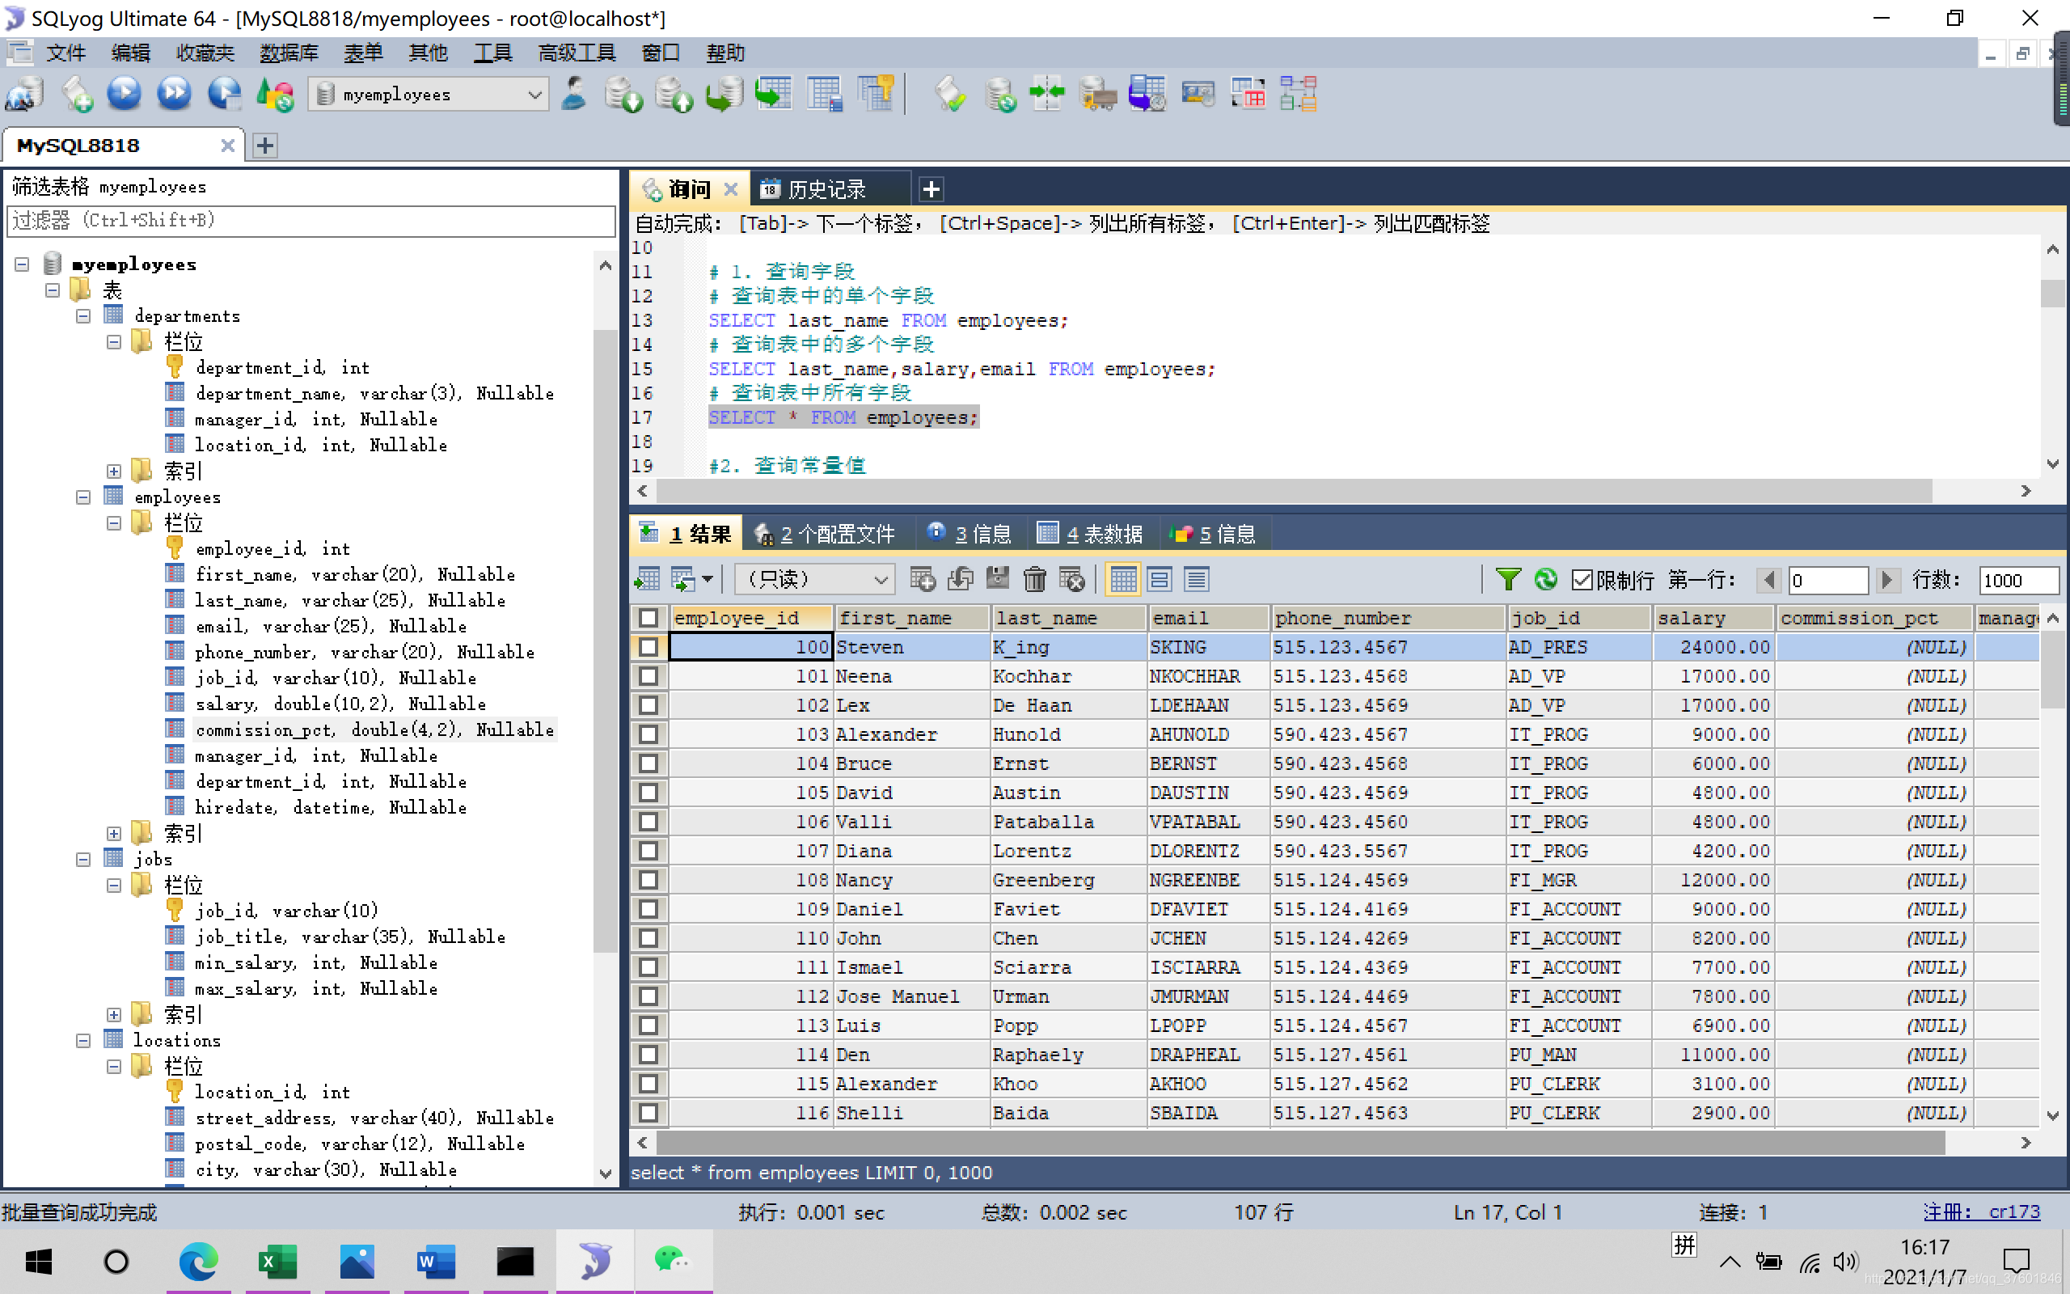Open a new query editor icon
The width and height of the screenshot is (2070, 1294).
tap(76, 94)
